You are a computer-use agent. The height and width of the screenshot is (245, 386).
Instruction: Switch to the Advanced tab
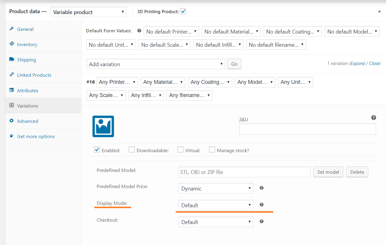(43, 121)
